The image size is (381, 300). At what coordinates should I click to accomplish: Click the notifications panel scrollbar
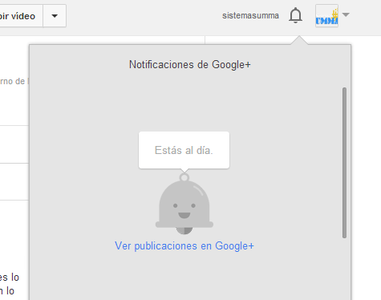click(344, 163)
